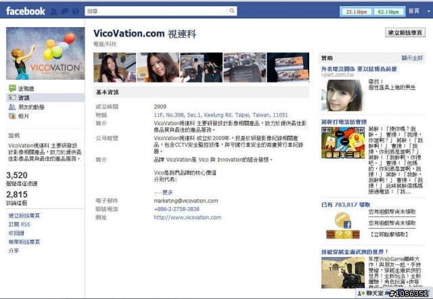The width and height of the screenshot is (433, 299).
Task: Open the notifications globe icon
Action: coord(75,11)
